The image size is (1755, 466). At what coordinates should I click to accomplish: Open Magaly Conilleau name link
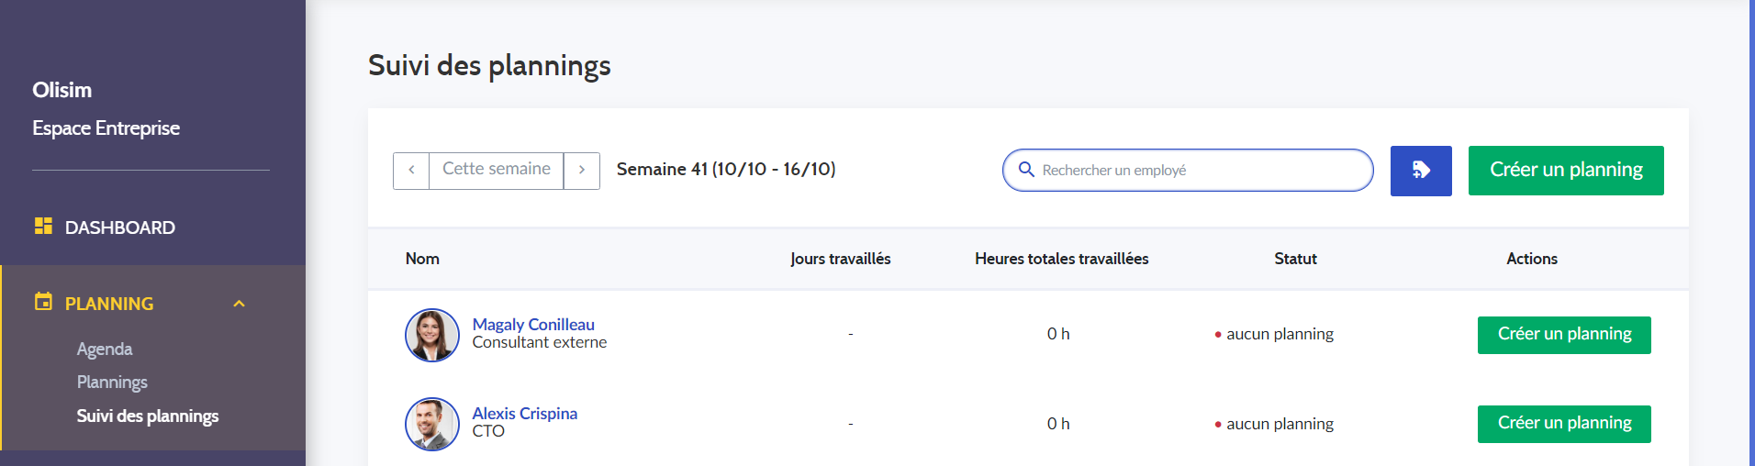533,324
